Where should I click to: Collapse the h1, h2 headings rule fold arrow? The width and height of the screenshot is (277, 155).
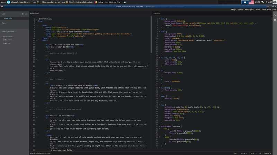pyautogui.click(x=159, y=58)
